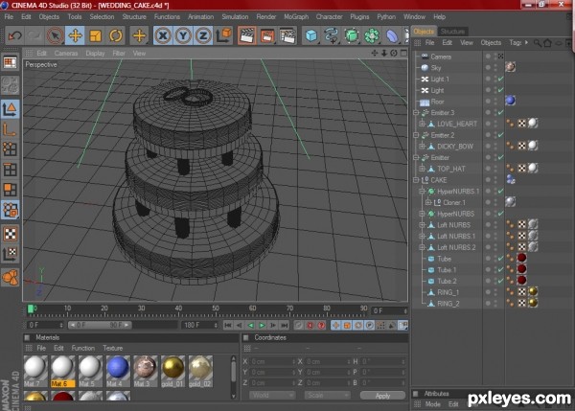Switch to the Structure tab
This screenshot has height=411, width=575.
point(452,32)
